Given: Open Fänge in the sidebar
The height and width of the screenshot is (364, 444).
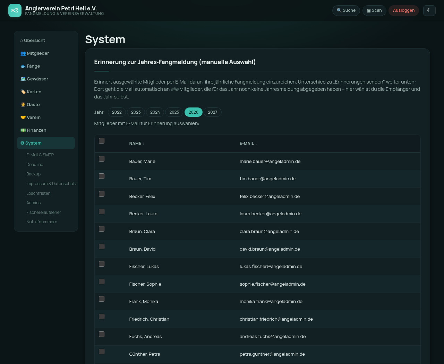Looking at the screenshot, I should pos(46,66).
